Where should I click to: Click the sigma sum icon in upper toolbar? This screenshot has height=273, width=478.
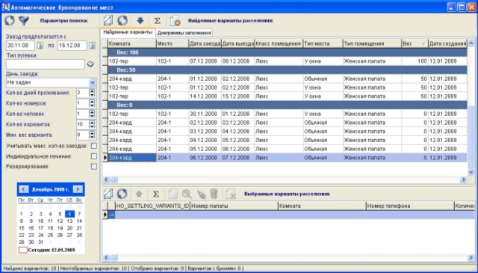157,21
